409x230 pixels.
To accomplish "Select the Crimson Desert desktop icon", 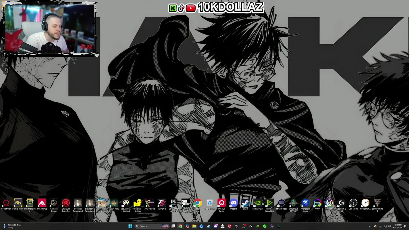I will tap(54, 205).
